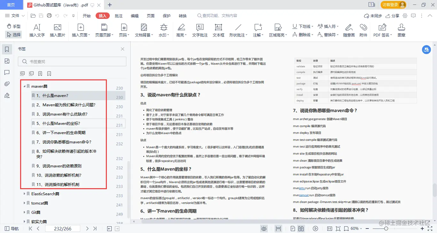Viewport: 437px width, 233px height.
Task: Toggle read mode eye icon in status bar
Action: coord(264,228)
